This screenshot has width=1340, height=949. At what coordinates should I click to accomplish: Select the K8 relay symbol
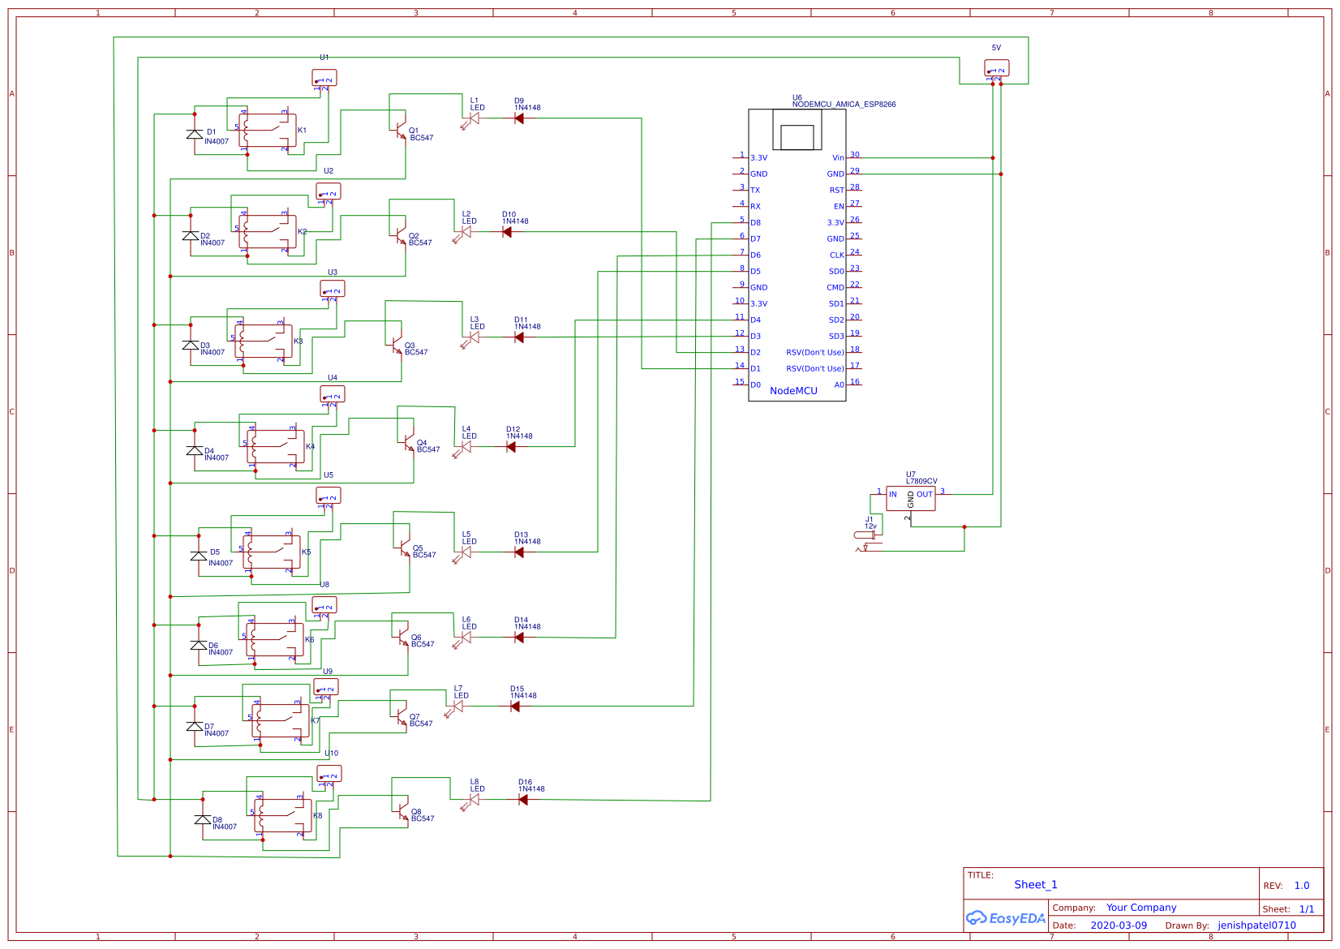283,816
